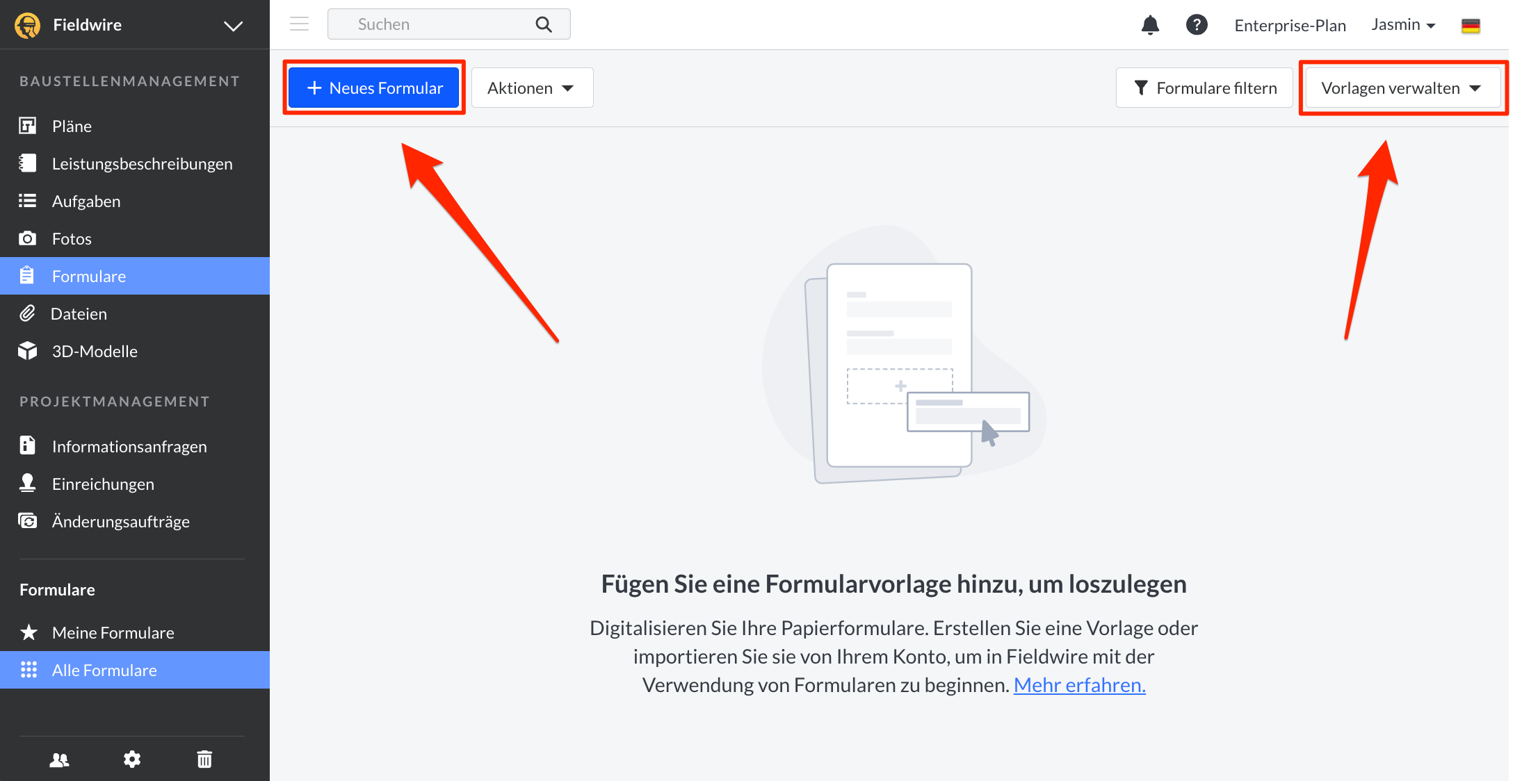Select the Leistungsbeschreibungen sidebar icon
The width and height of the screenshot is (1538, 781).
pyautogui.click(x=142, y=163)
